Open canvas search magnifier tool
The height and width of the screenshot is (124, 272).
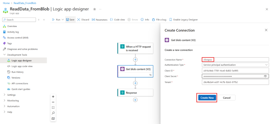point(53,113)
